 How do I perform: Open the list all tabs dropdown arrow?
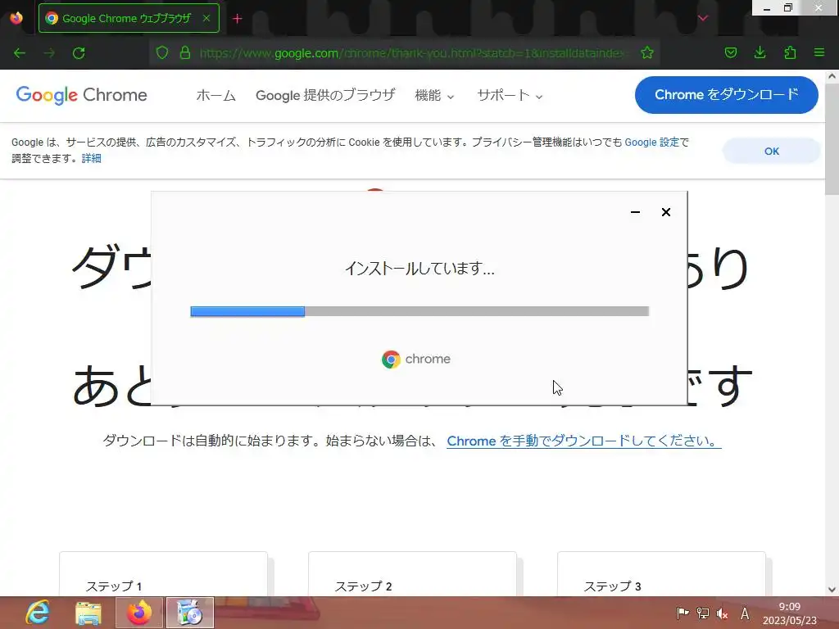703,18
